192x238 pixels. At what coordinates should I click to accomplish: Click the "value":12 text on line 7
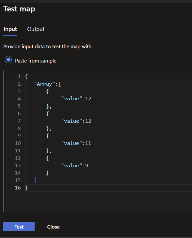[x=76, y=121]
